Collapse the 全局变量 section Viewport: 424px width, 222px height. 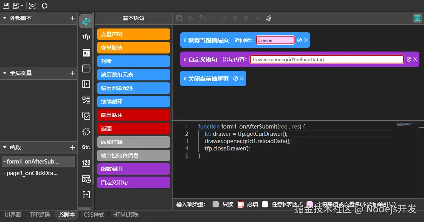click(5, 73)
